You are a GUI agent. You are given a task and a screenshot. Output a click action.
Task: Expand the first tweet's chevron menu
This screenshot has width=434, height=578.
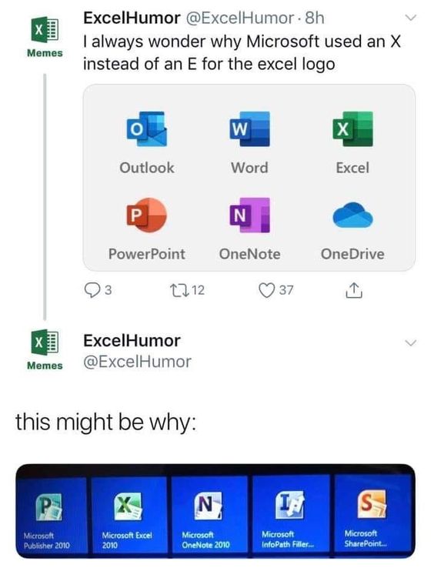410,18
